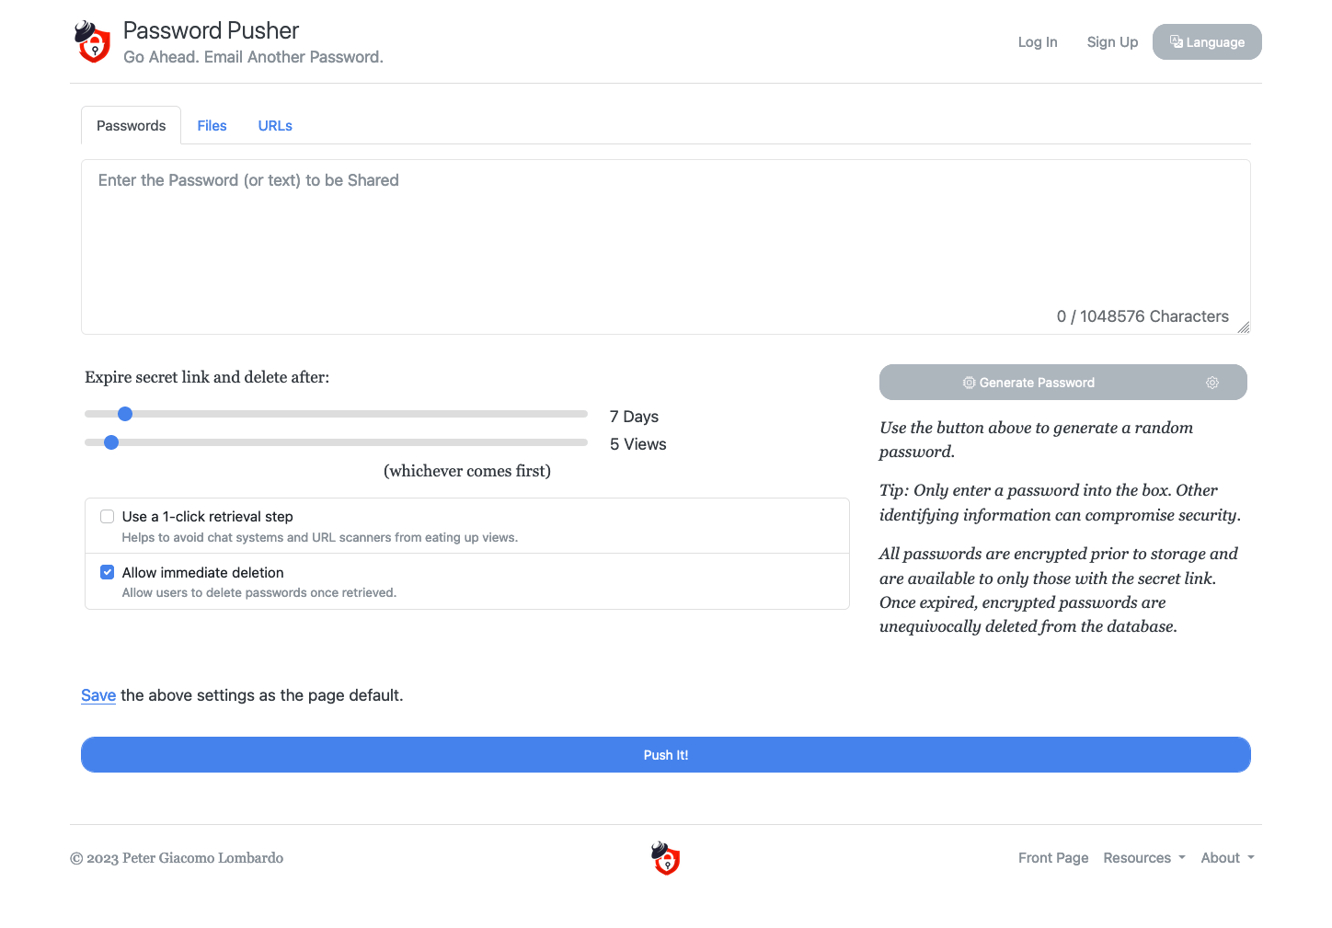The image size is (1332, 928).
Task: Switch to the Files tab
Action: (x=212, y=126)
